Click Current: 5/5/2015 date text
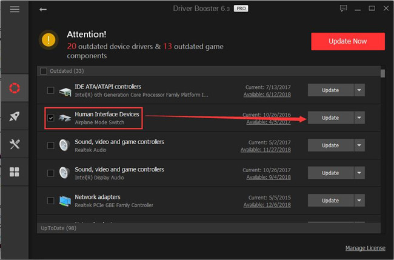The image size is (394, 260). tap(270, 198)
